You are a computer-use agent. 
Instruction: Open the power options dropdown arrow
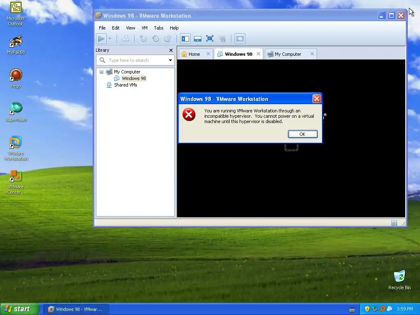[110, 39]
